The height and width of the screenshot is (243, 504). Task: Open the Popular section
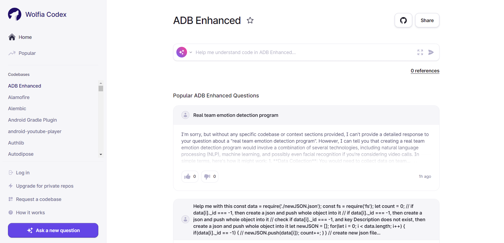tap(27, 53)
